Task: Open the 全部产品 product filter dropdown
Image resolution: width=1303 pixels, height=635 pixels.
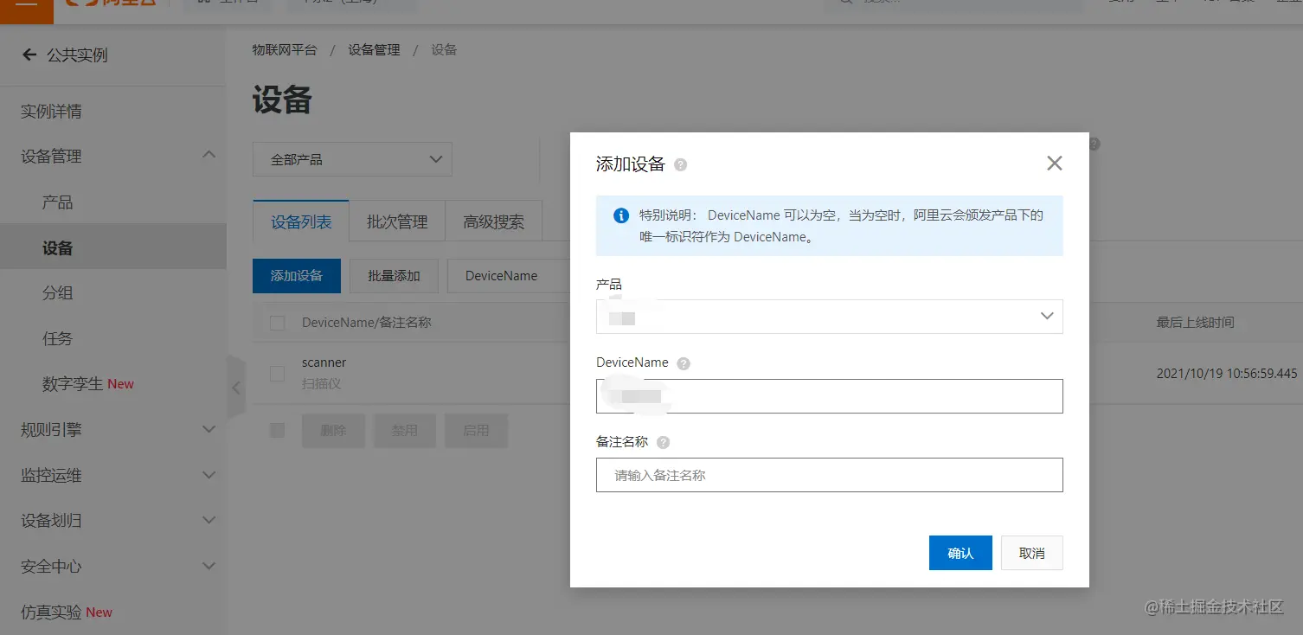Action: click(x=352, y=159)
